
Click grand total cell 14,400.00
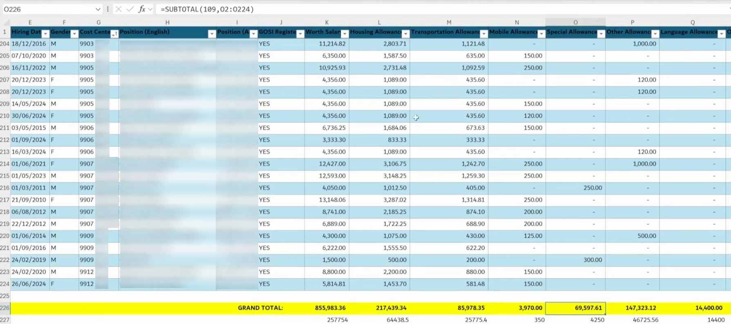[x=693, y=308]
